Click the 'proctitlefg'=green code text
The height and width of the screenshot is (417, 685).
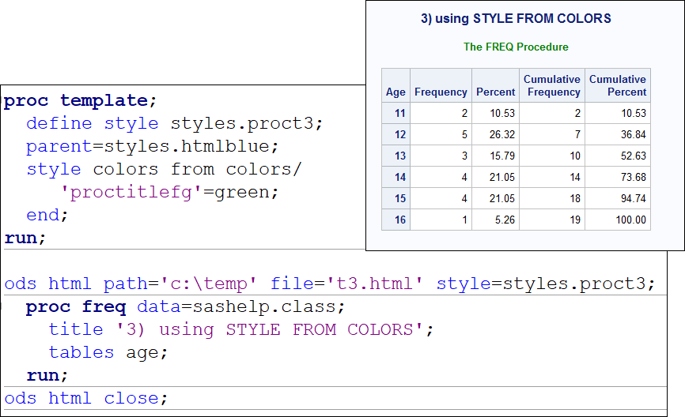pos(170,192)
